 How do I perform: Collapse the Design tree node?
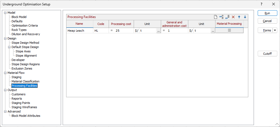click(5, 38)
